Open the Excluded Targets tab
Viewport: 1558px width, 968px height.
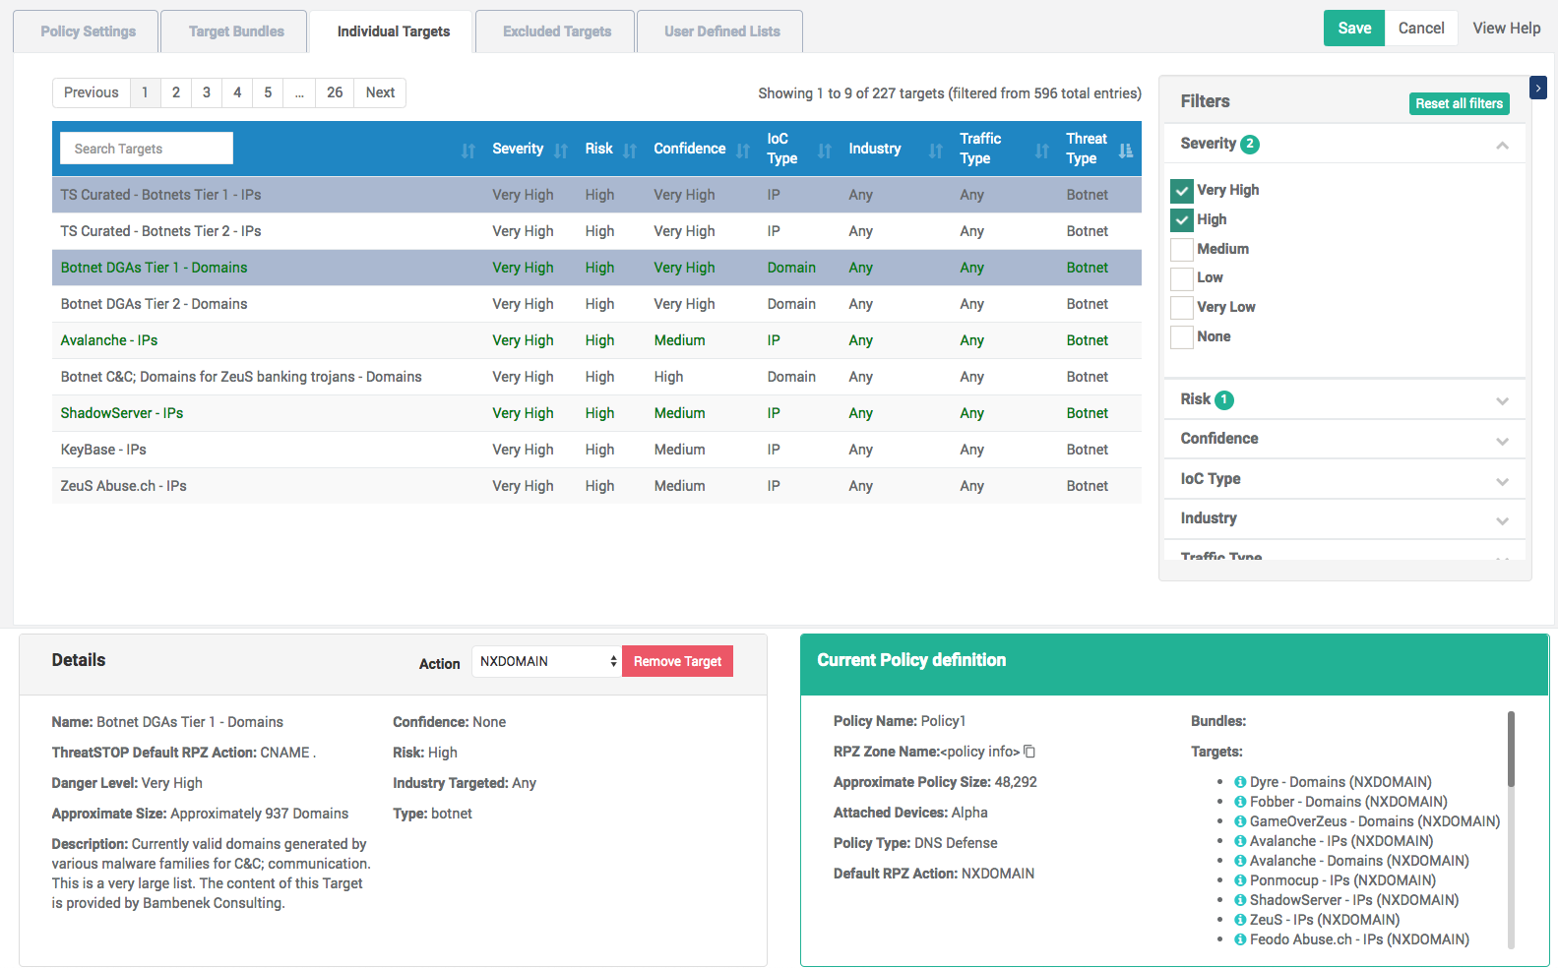click(x=557, y=31)
